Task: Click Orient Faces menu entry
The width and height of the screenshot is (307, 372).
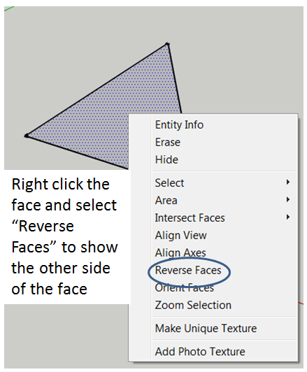Action: click(x=185, y=288)
